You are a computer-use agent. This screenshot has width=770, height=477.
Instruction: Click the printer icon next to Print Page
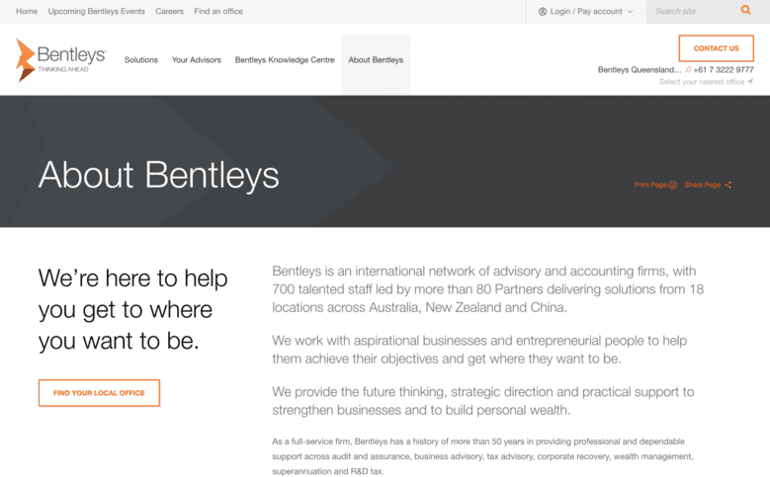click(x=673, y=185)
